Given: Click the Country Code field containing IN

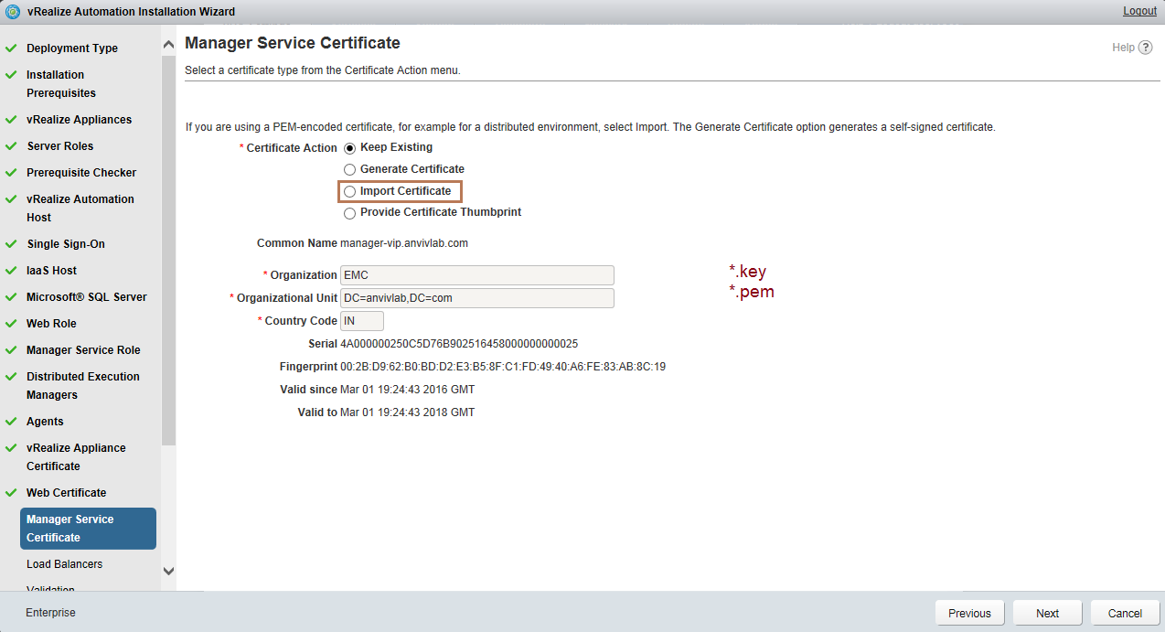Looking at the screenshot, I should pyautogui.click(x=362, y=321).
